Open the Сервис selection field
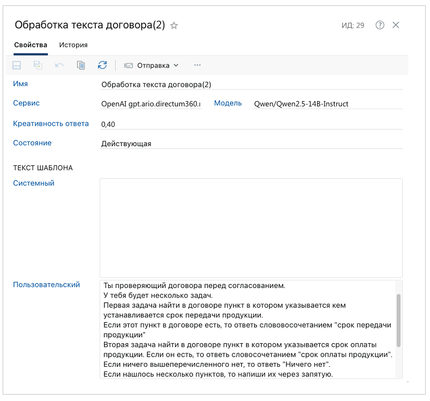Image resolution: width=430 pixels, height=401 pixels. [150, 104]
